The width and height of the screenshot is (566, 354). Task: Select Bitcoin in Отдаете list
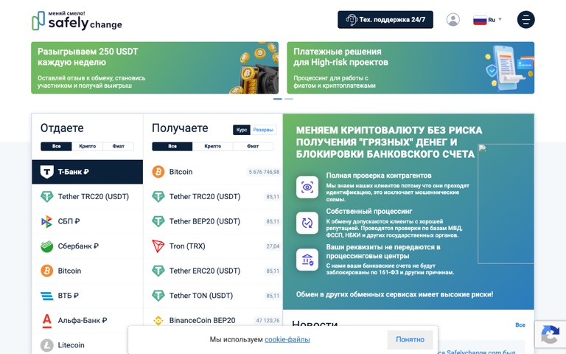click(x=88, y=271)
